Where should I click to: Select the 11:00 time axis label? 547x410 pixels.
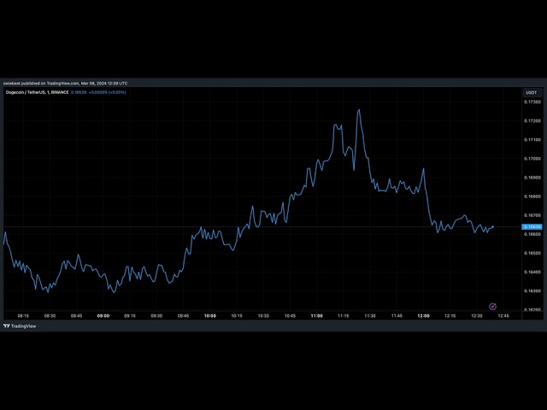[x=316, y=316]
